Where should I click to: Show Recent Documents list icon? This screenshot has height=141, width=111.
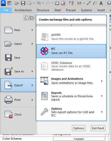coord(26,18)
